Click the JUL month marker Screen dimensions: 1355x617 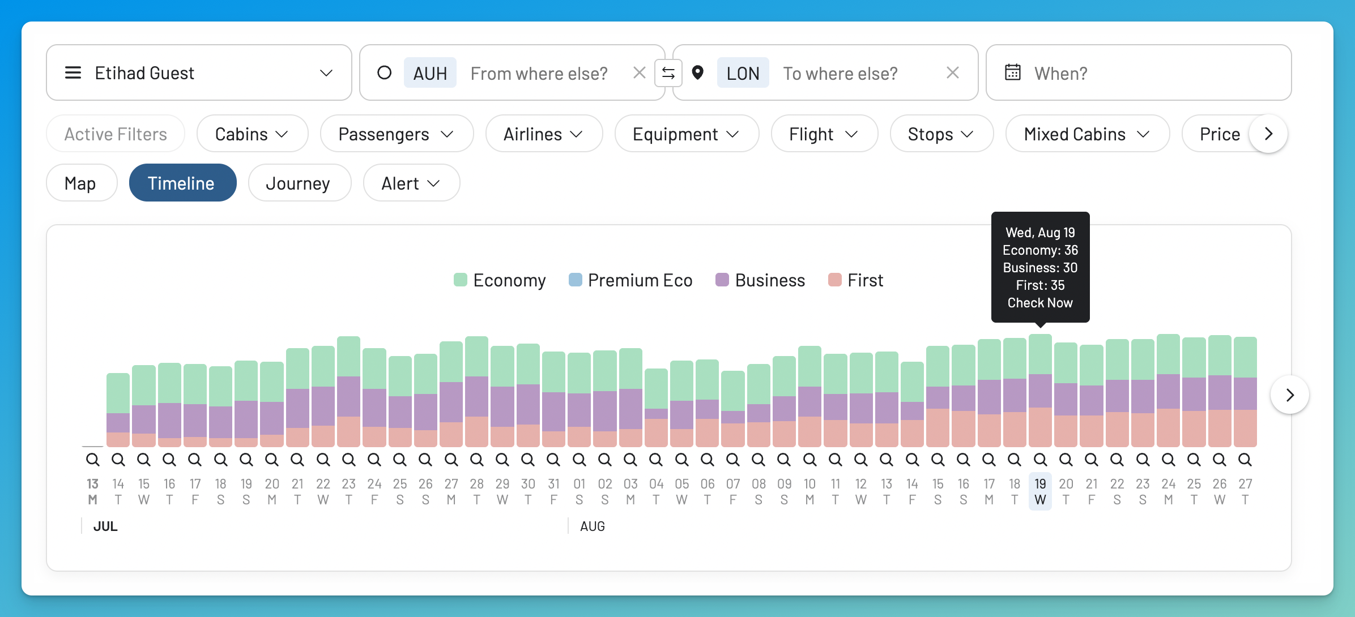pyautogui.click(x=105, y=526)
